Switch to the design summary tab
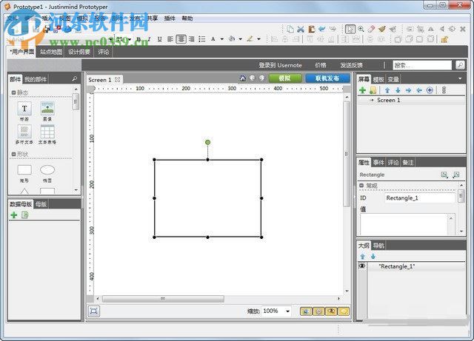 click(79, 52)
